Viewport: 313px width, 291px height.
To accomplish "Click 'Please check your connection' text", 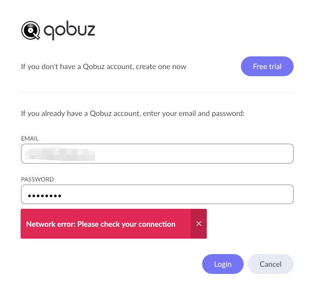I will tap(126, 224).
